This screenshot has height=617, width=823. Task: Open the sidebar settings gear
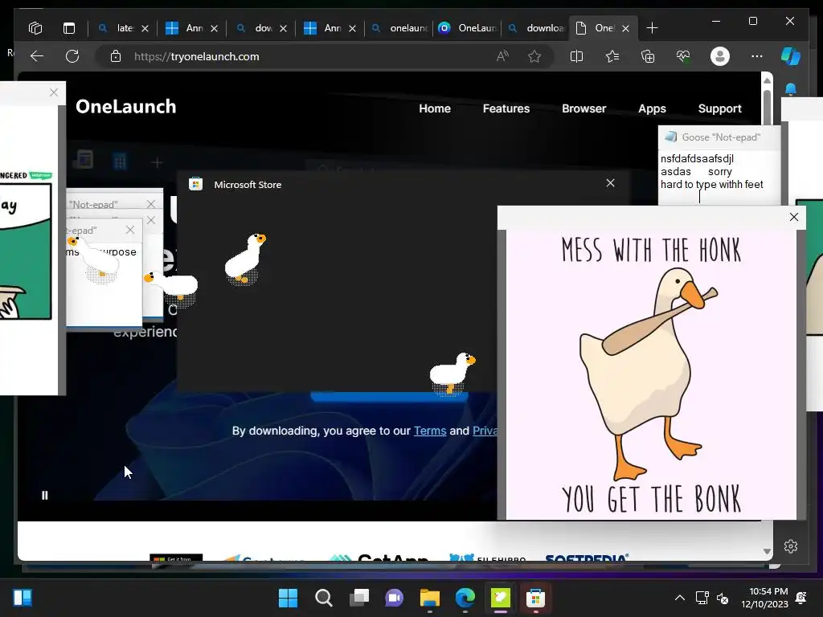[x=791, y=546]
